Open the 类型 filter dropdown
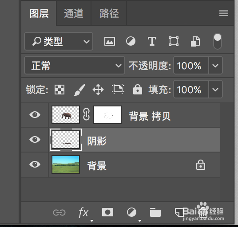Viewport: 238px width, 227px height. click(x=59, y=41)
